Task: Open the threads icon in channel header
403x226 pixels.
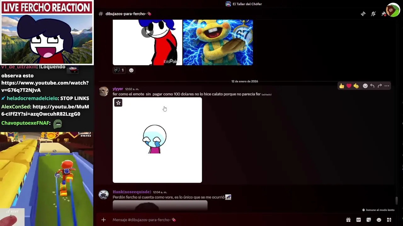Action: pyautogui.click(x=363, y=14)
